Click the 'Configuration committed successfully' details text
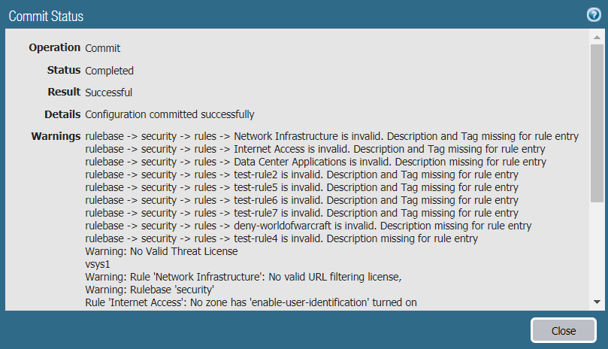 (x=170, y=114)
